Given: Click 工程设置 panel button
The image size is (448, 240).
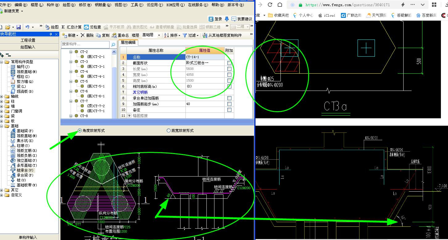Looking at the screenshot, I should coord(28,40).
